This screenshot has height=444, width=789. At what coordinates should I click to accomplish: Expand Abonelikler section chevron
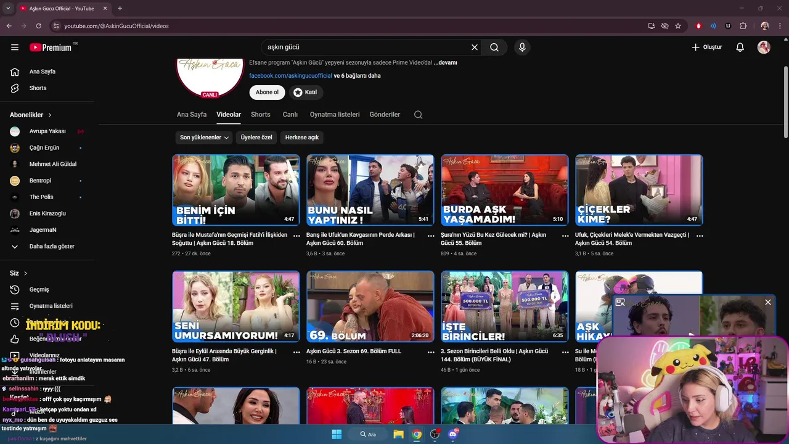tap(50, 115)
